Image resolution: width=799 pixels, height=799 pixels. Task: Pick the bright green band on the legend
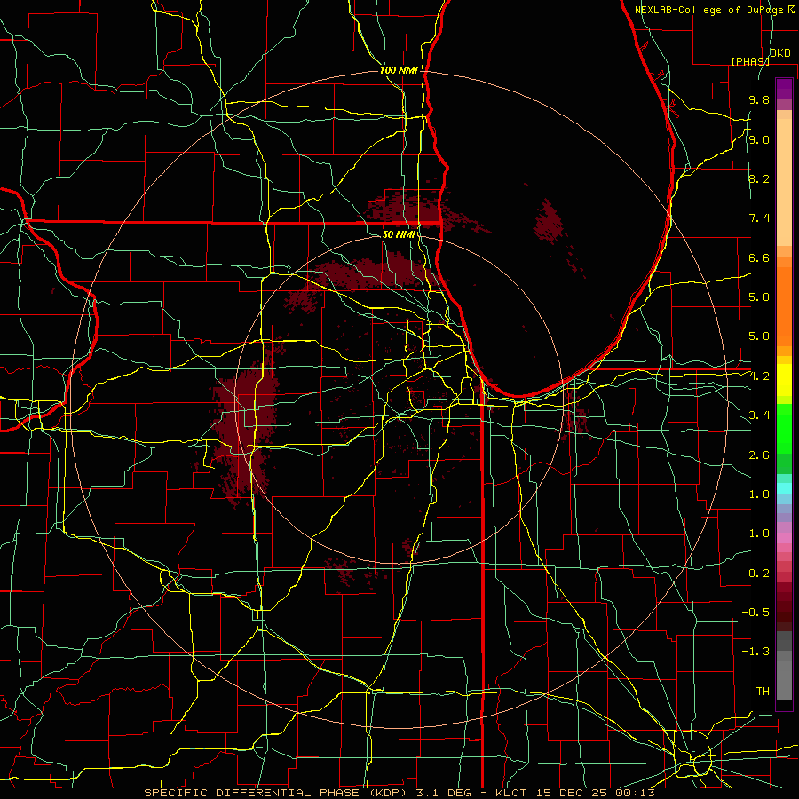pos(784,429)
